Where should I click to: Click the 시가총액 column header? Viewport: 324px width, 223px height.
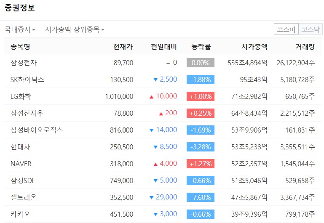254,47
